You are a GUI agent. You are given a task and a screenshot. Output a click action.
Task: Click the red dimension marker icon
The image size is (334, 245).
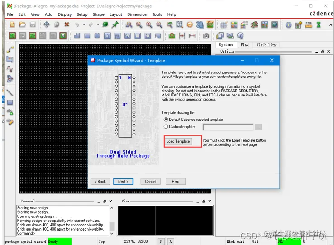point(181,36)
